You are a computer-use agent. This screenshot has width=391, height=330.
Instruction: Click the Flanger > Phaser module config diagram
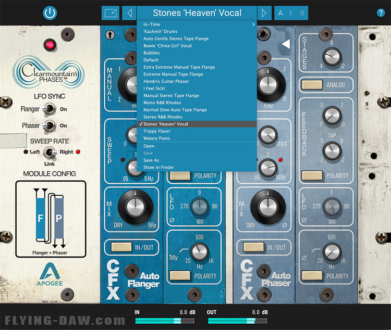[x=51, y=219]
